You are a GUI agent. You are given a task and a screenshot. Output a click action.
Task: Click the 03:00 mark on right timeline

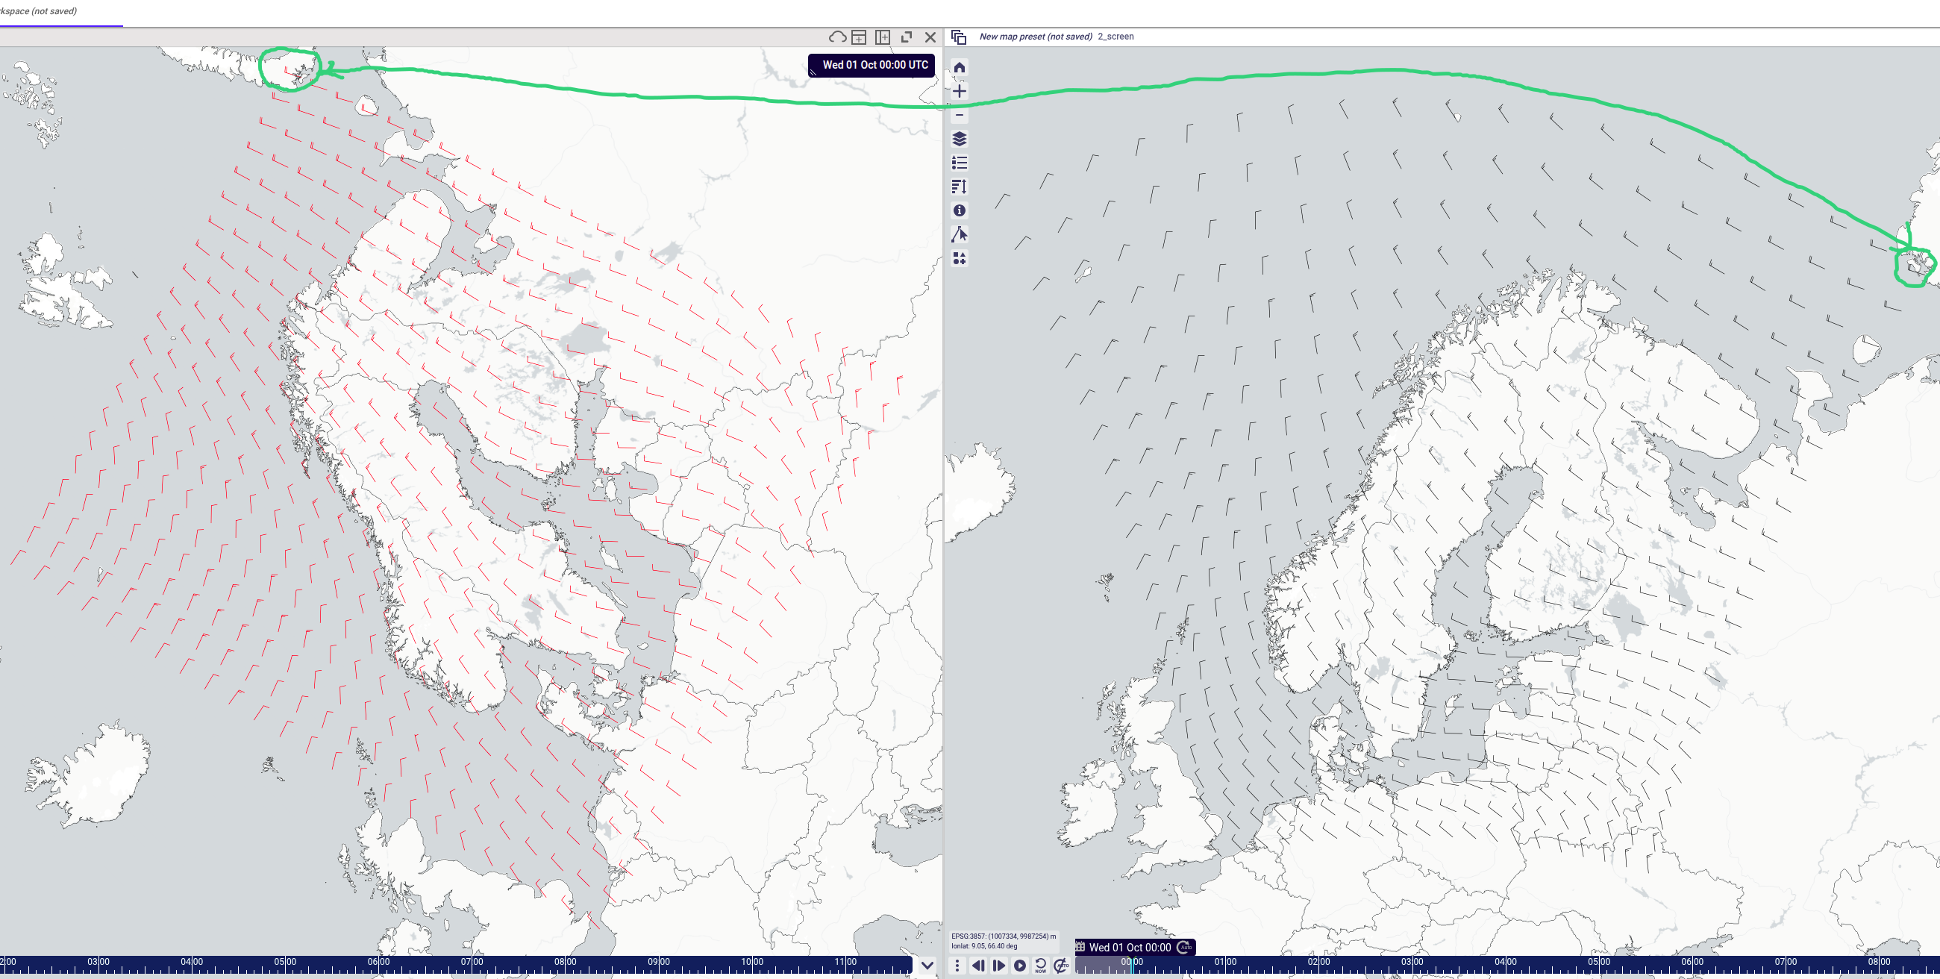tap(1412, 962)
